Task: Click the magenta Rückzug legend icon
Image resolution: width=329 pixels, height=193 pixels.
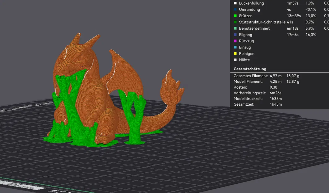Action: point(235,41)
